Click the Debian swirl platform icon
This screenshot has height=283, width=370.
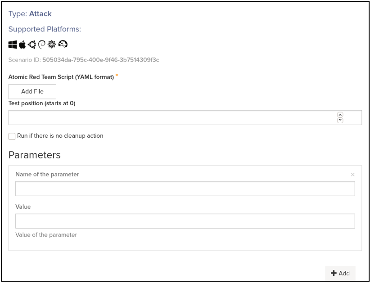tap(42, 45)
